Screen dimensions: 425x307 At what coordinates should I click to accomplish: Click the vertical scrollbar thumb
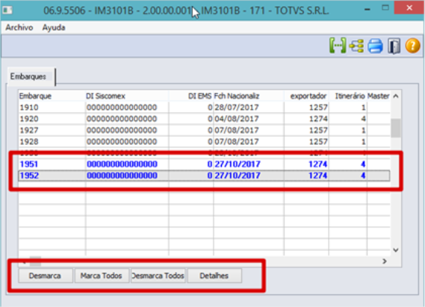[x=396, y=128]
